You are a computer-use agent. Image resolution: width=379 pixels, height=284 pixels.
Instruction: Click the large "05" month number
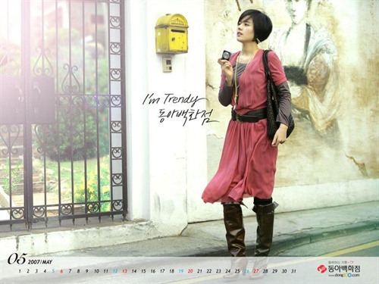[17, 259]
